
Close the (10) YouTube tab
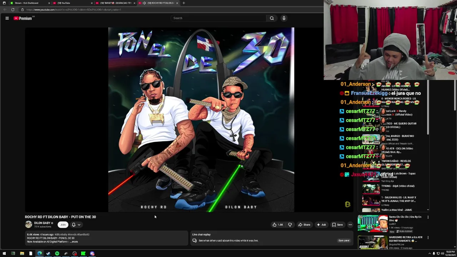point(92,3)
